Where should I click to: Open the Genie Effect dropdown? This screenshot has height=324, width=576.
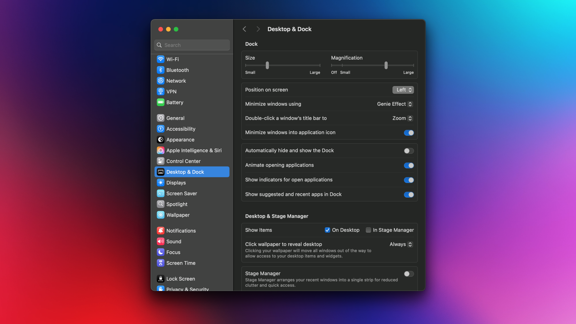pyautogui.click(x=395, y=104)
